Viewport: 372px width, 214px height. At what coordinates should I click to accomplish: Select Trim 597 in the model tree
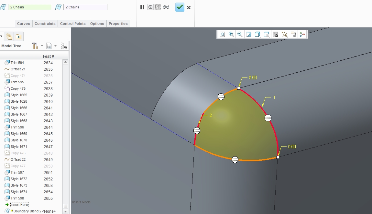pyautogui.click(x=17, y=172)
